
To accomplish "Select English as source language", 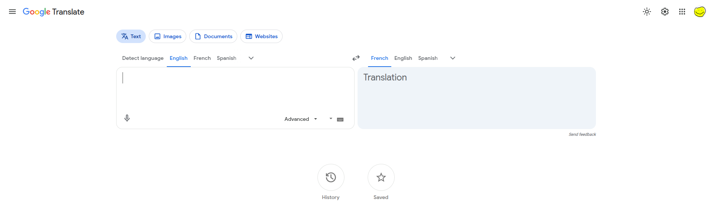I will 178,58.
